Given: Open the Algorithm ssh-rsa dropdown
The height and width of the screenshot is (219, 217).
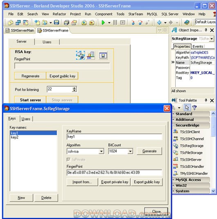Looking at the screenshot, I should coord(101,151).
